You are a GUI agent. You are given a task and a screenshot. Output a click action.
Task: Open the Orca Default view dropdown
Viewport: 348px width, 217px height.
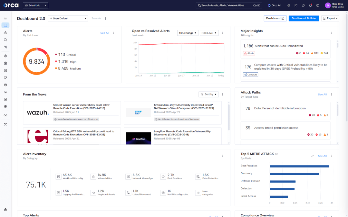(68, 18)
